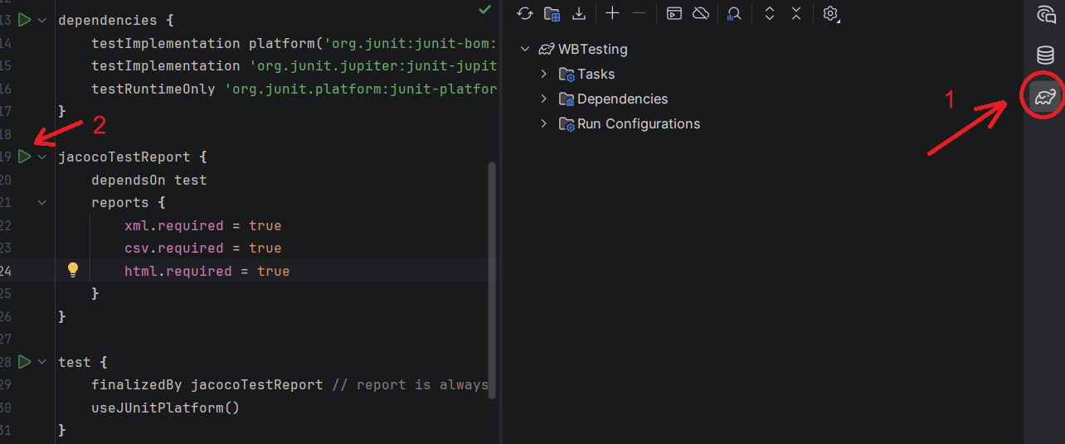This screenshot has height=444, width=1065.
Task: Open the Gradle tool window elephant icon
Action: [x=1045, y=97]
